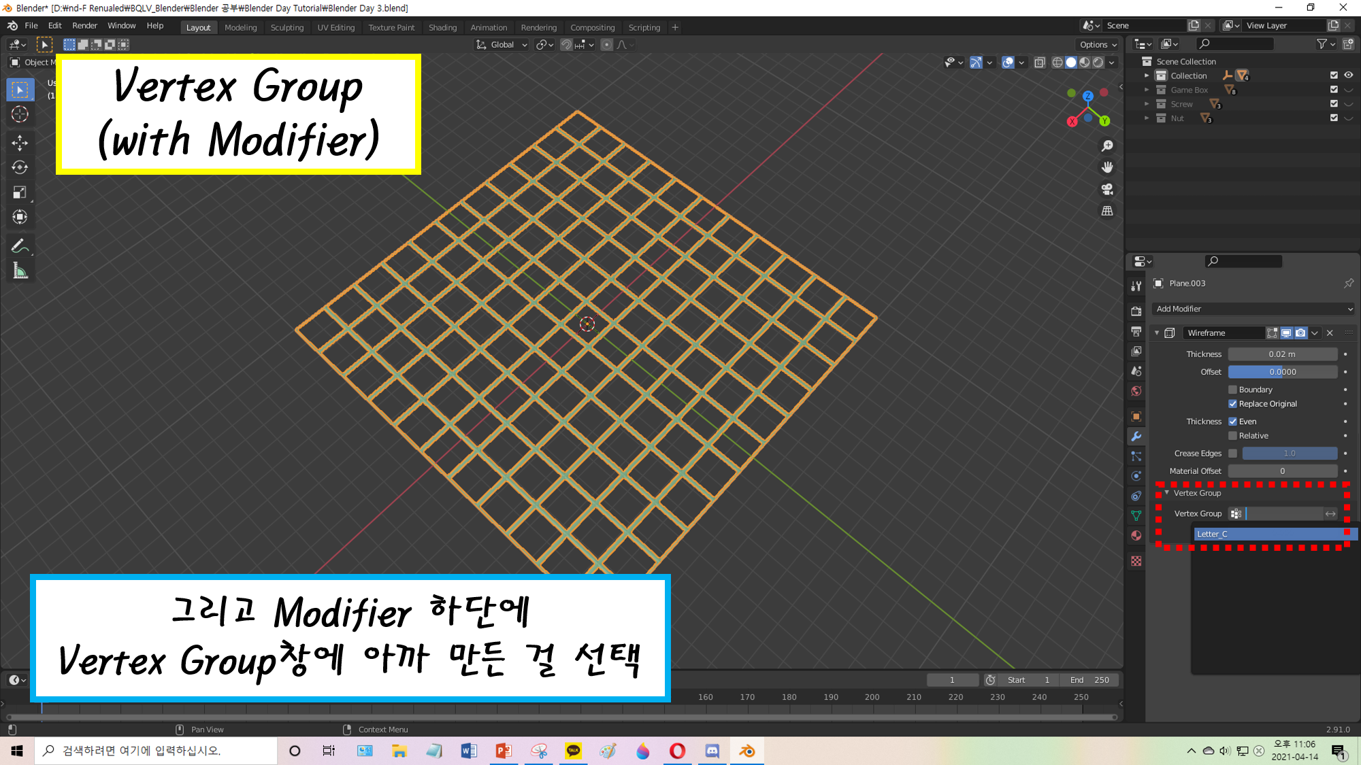Uncheck Replace Original option
The width and height of the screenshot is (1361, 765).
tap(1232, 404)
